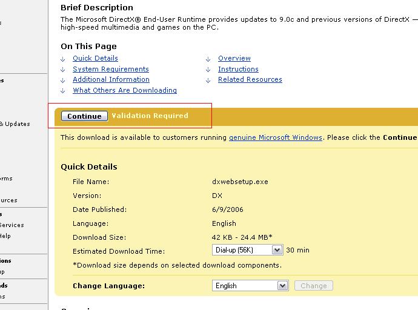The width and height of the screenshot is (418, 310).
Task: Go to Related Resources link
Action: point(250,79)
